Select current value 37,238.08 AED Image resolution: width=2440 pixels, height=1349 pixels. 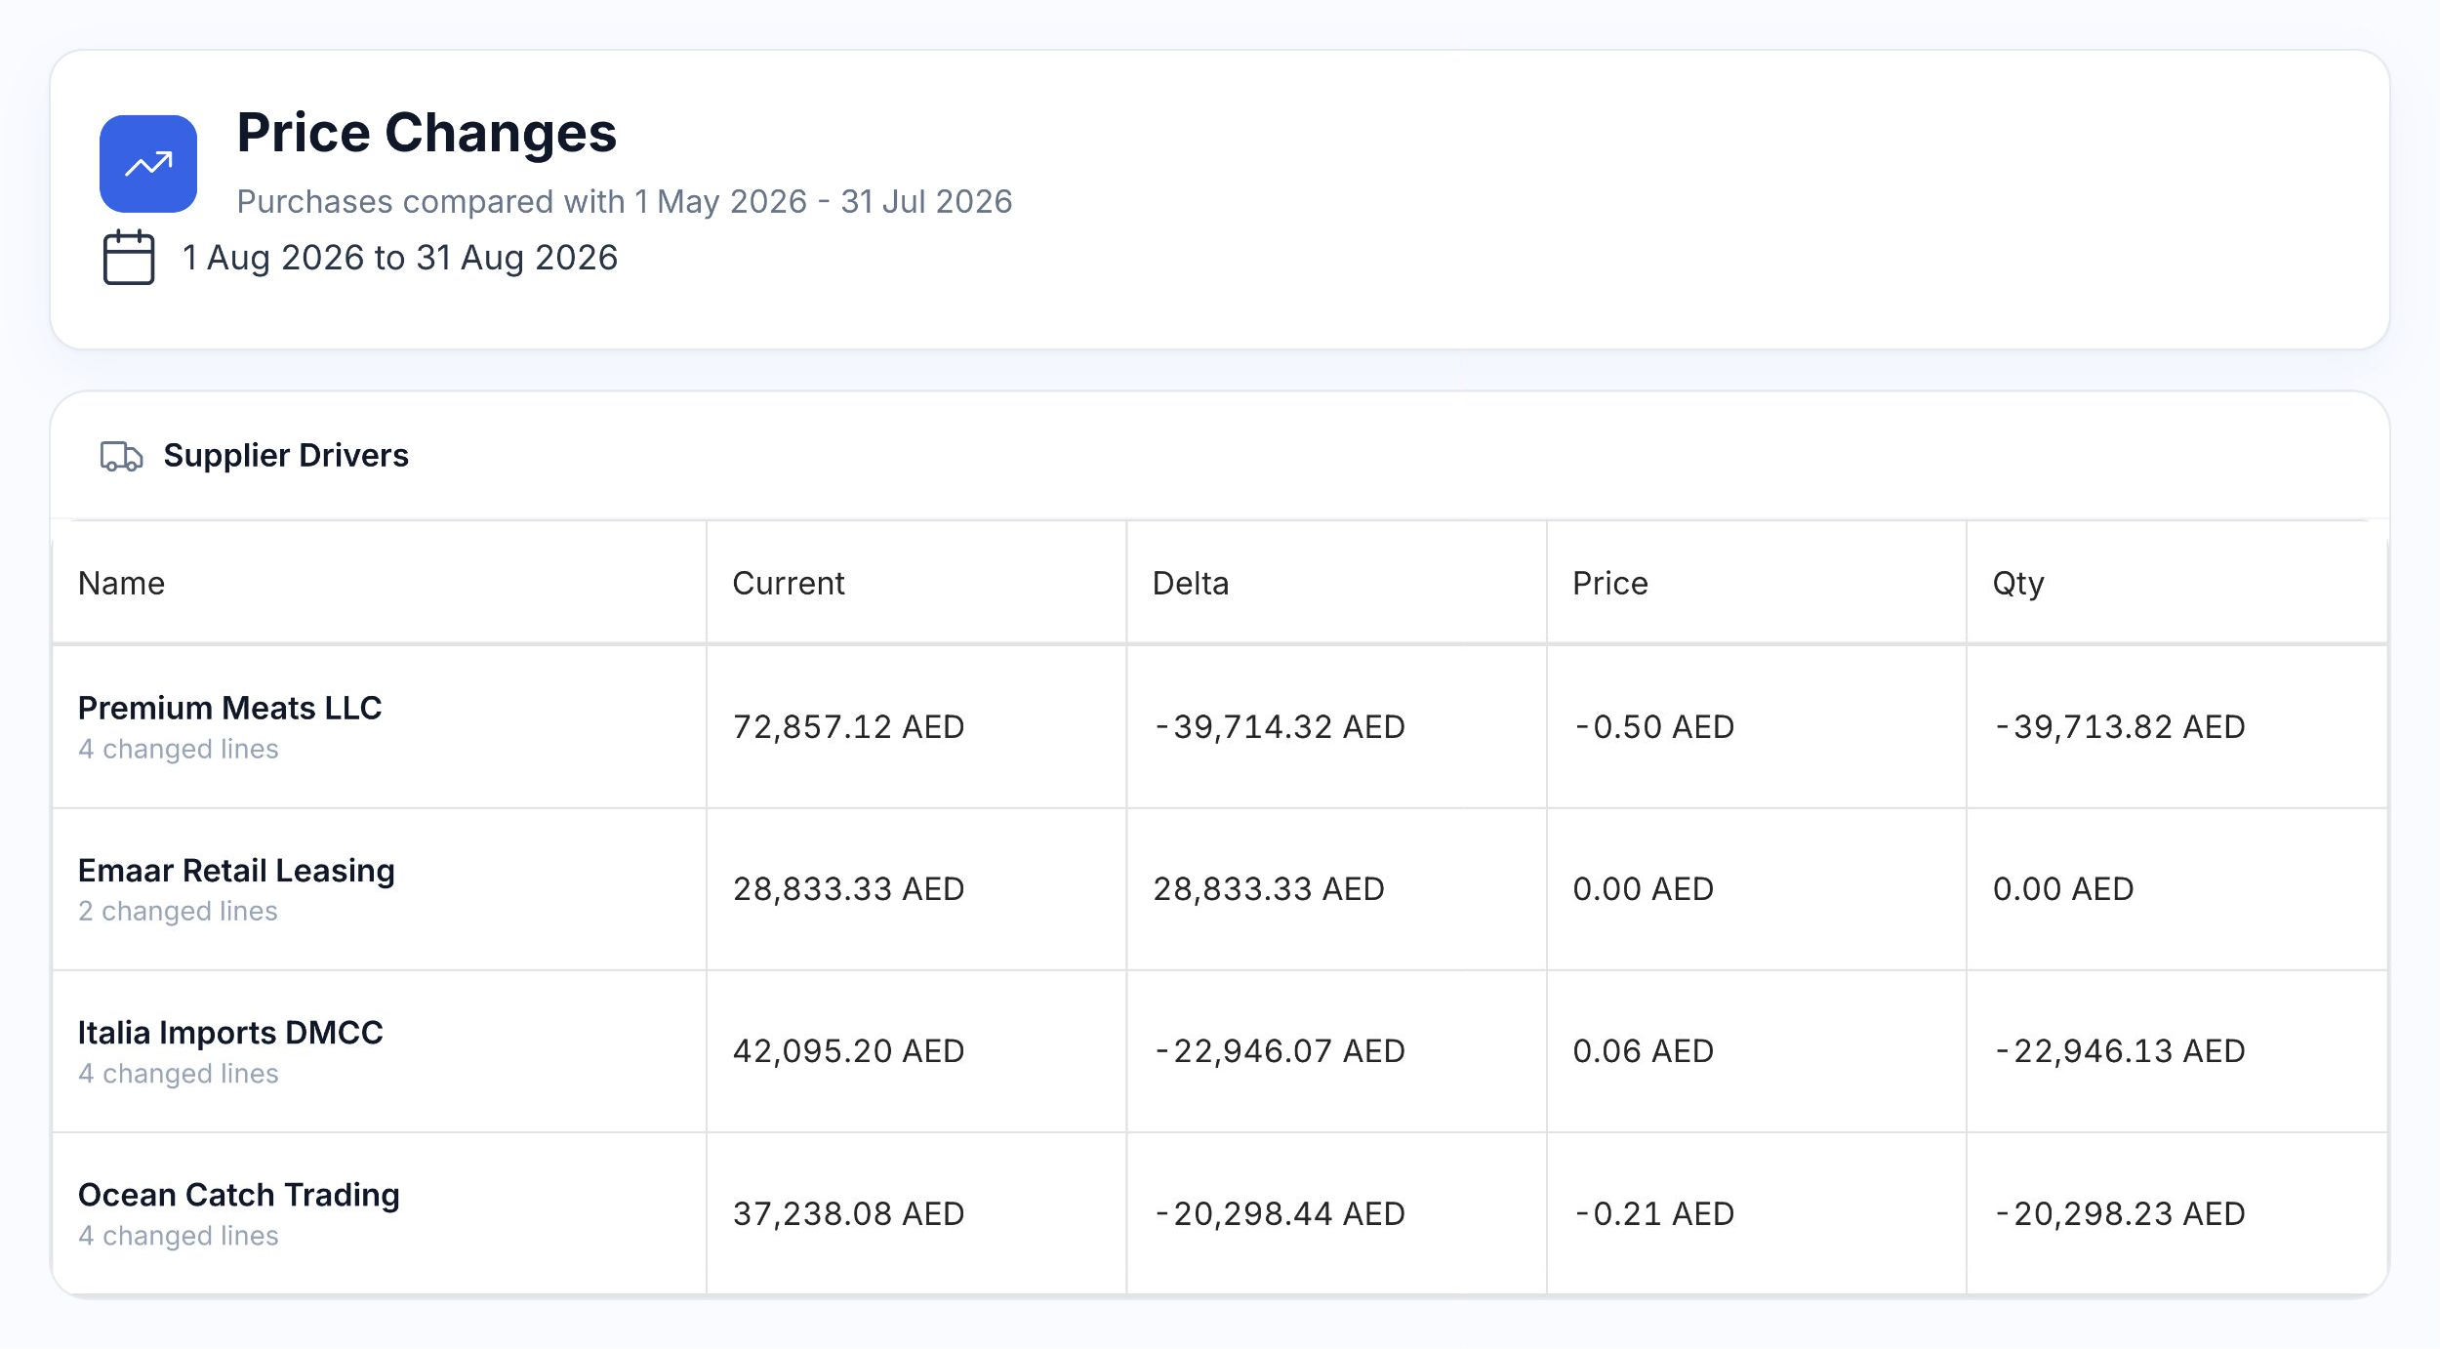(848, 1214)
